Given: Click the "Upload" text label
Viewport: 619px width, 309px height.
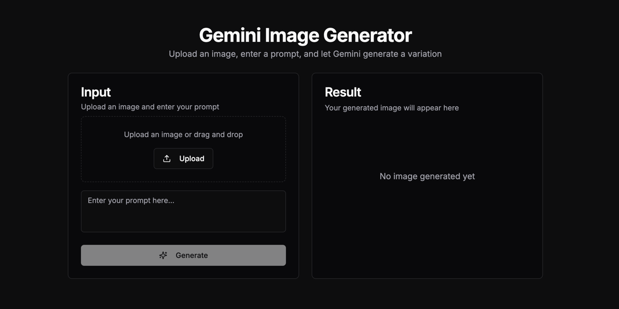Looking at the screenshot, I should point(192,159).
